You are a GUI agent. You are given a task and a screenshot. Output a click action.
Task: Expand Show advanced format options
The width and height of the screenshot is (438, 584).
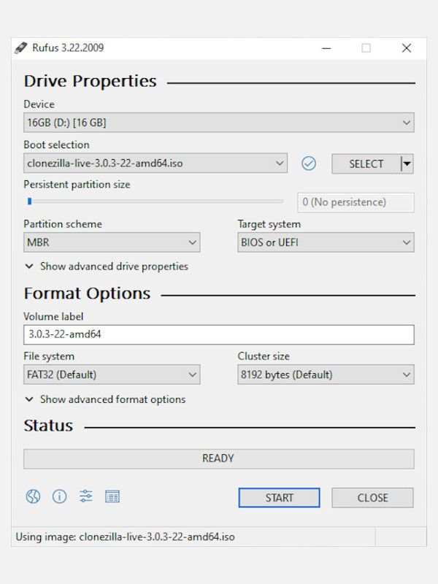pos(105,399)
